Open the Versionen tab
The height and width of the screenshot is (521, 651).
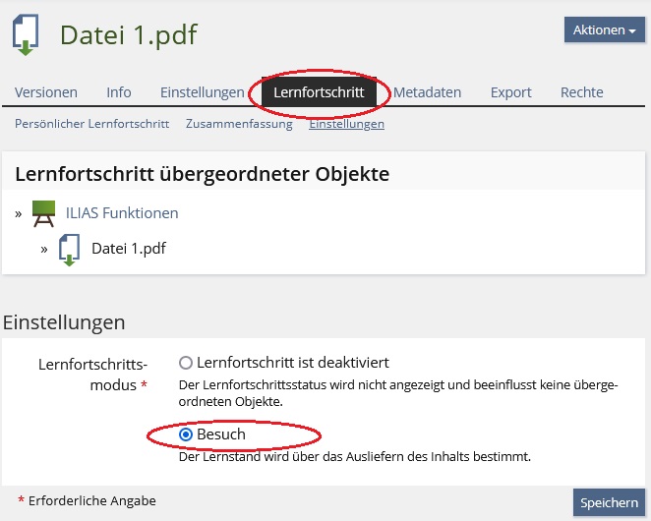(x=46, y=92)
